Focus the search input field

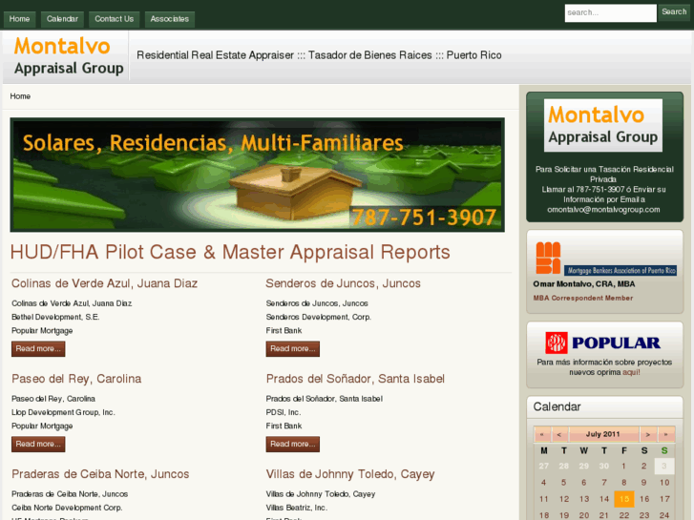(x=610, y=12)
